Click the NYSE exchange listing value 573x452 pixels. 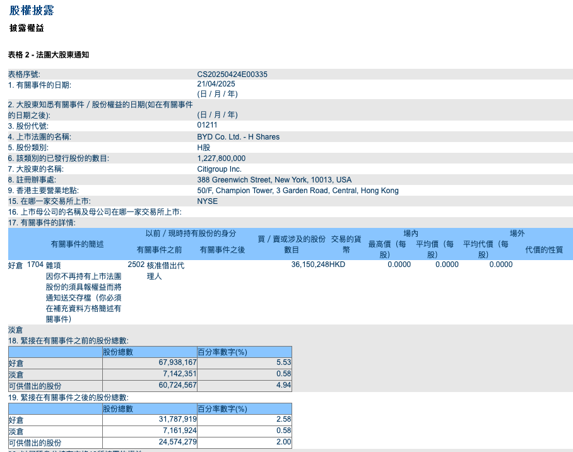(x=207, y=201)
